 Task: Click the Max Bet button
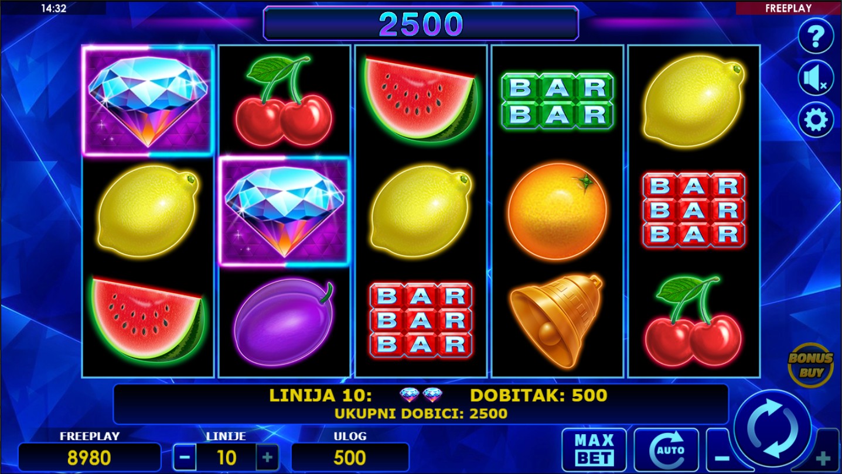(x=594, y=450)
